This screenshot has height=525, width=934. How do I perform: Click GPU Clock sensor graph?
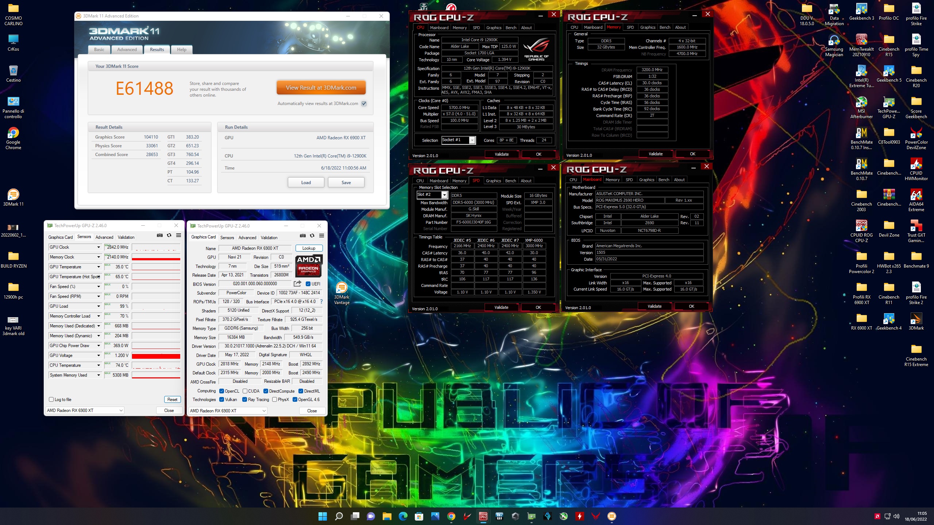[156, 247]
